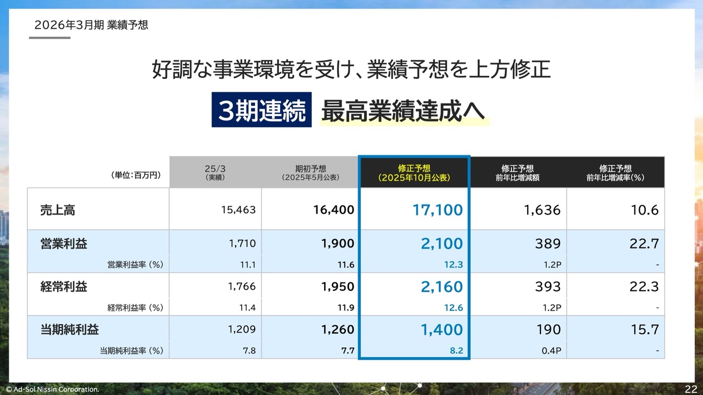Click the 修正予想 前年比増減率(%) header
Viewport: 703px width, 395px height.
[x=615, y=173]
